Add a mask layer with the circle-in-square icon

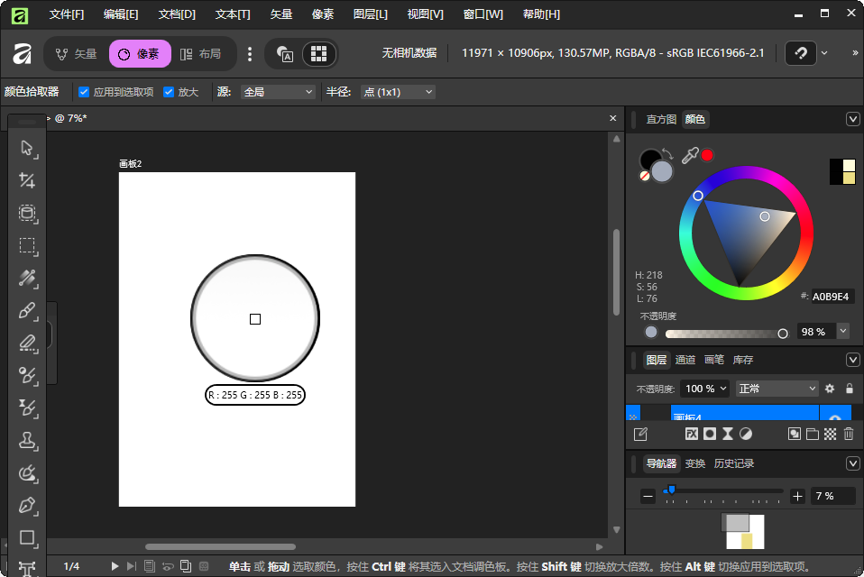tap(710, 434)
